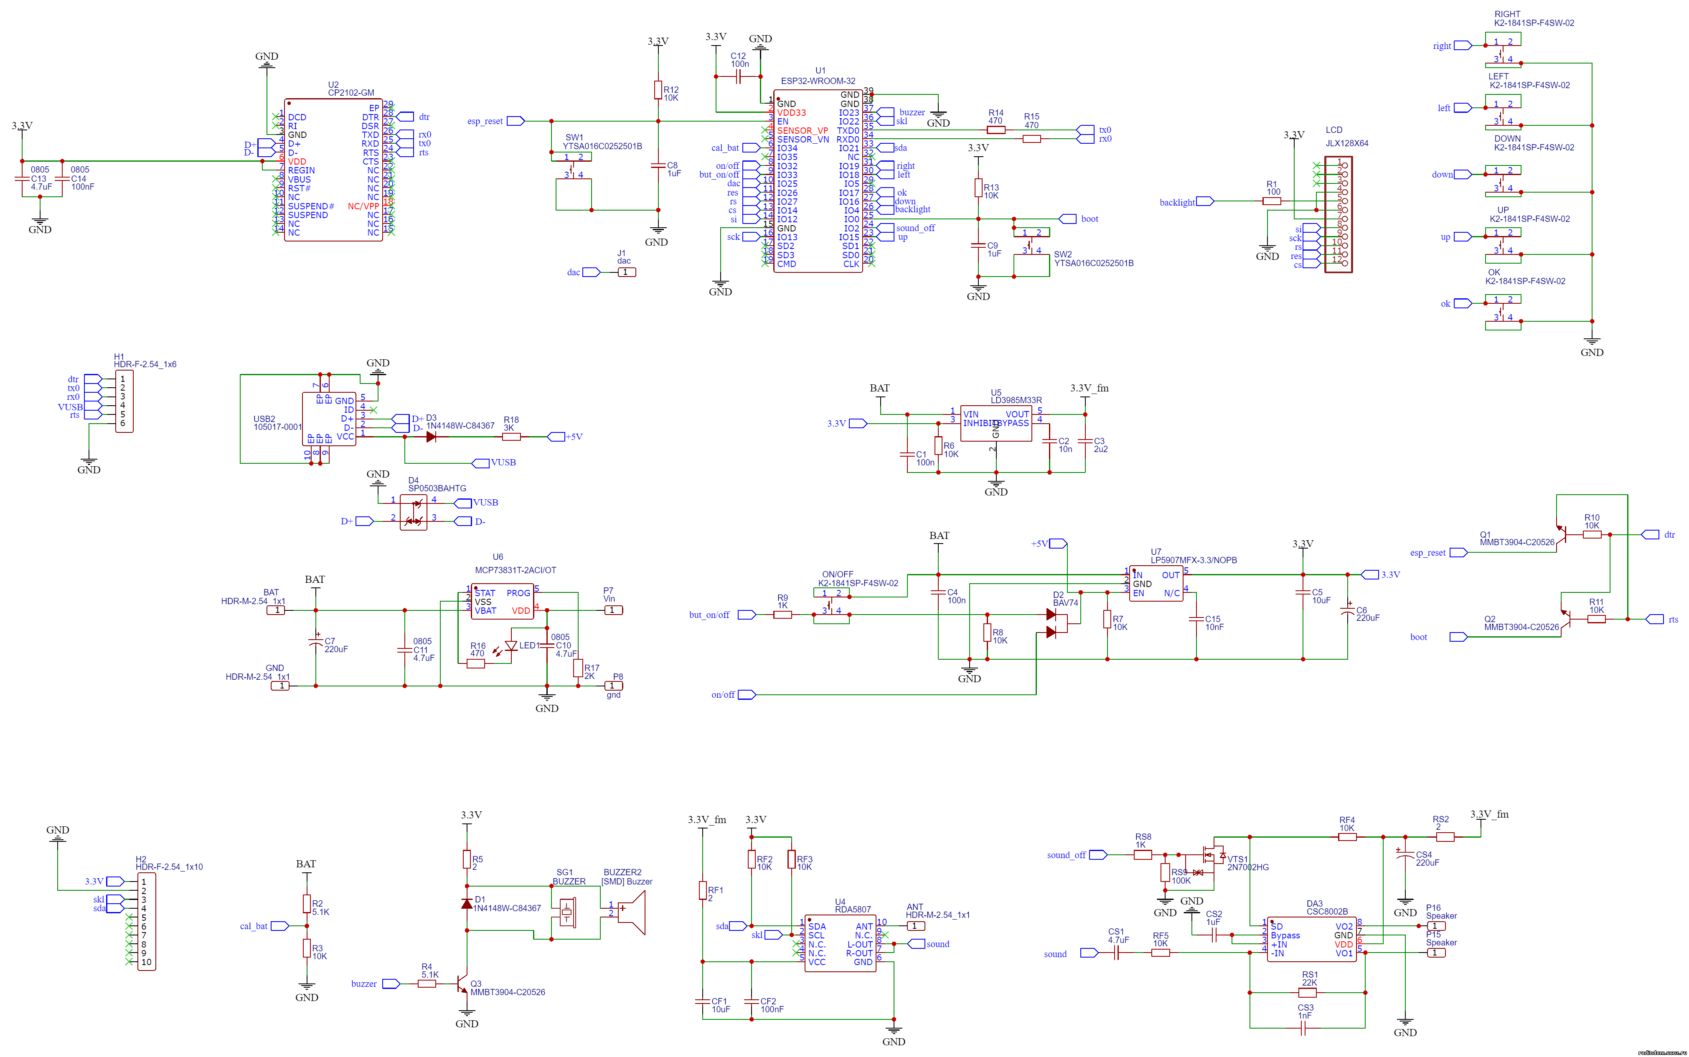This screenshot has height=1057, width=1689.
Task: Select capacitor C12 100n symbol
Action: pyautogui.click(x=738, y=77)
